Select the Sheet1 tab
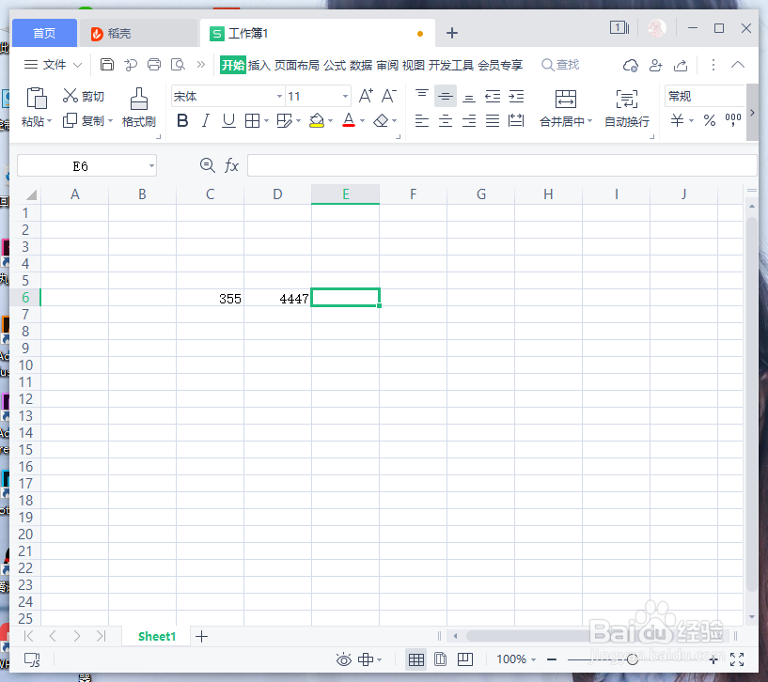The width and height of the screenshot is (768, 682). pyautogui.click(x=157, y=636)
